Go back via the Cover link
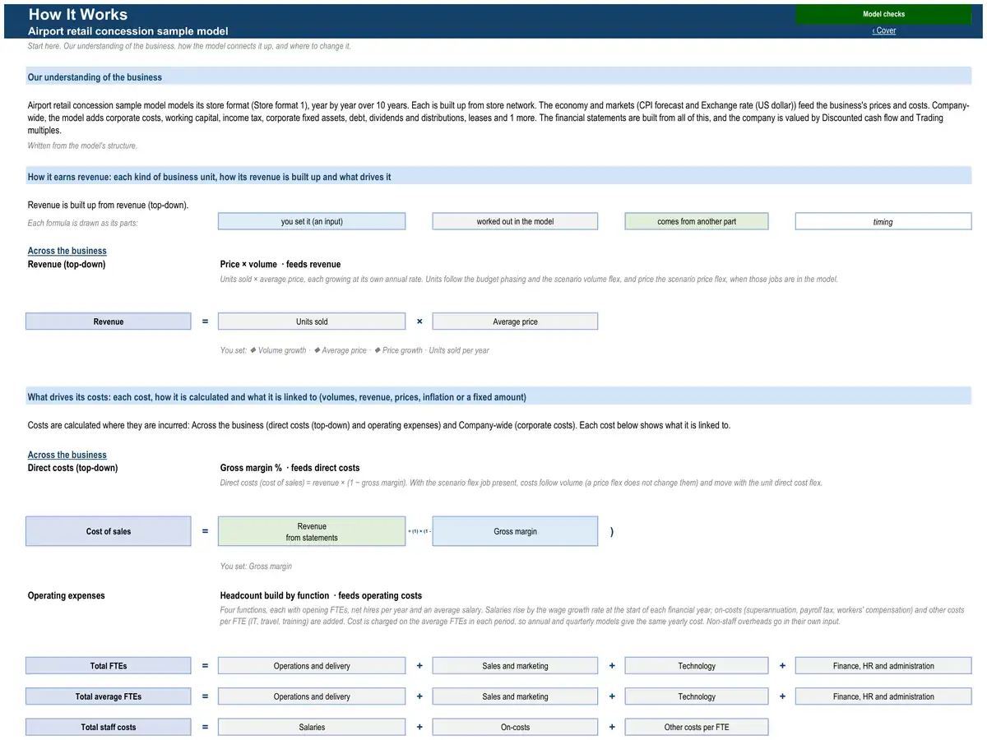Screen dimensions: 987x740 click(884, 30)
